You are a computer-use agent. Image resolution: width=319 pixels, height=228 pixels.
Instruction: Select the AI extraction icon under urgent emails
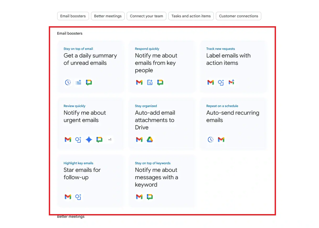coord(78,140)
